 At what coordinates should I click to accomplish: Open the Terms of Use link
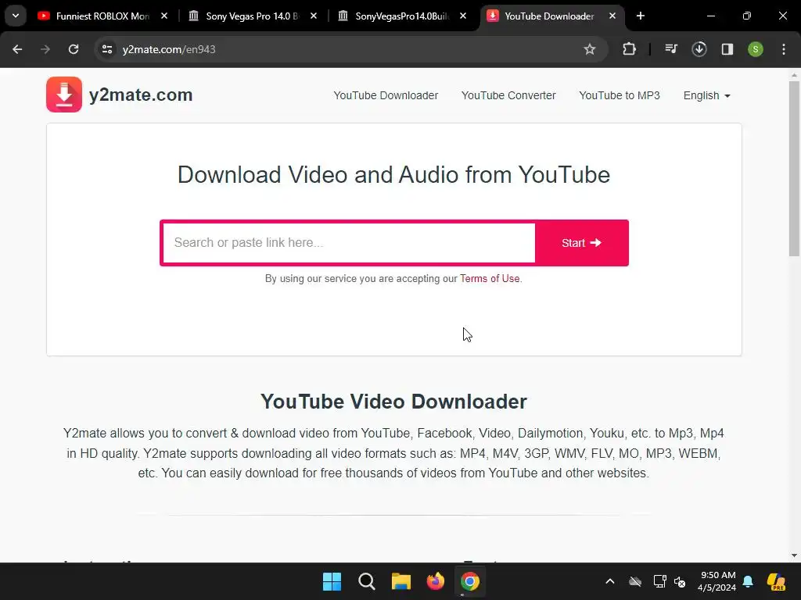tap(490, 279)
